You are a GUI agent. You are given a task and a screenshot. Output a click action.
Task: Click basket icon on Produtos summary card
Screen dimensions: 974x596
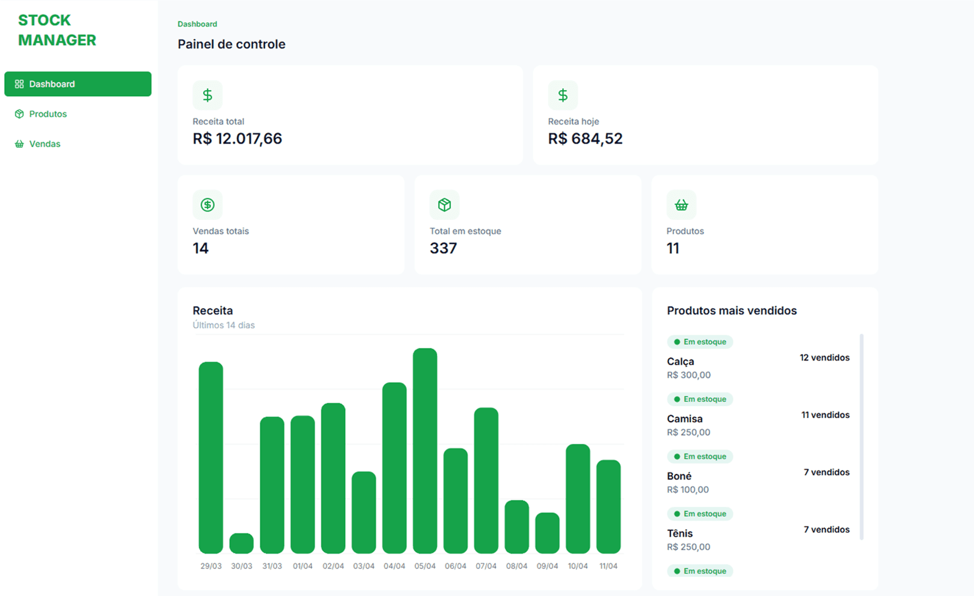(x=681, y=205)
